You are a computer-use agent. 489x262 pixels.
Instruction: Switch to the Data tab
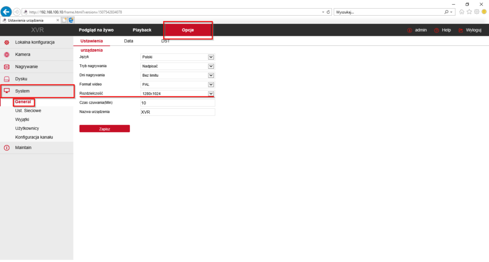pos(128,41)
